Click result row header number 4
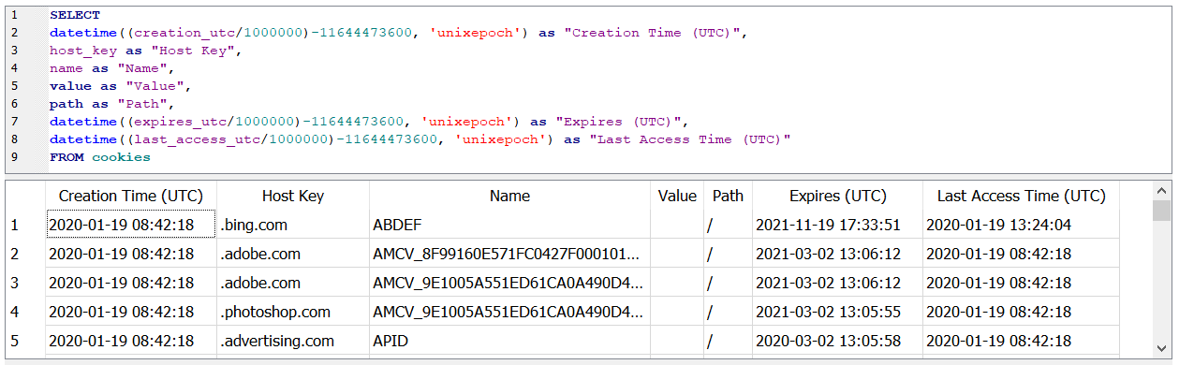Screen dimensions: 1179x365 [x=25, y=312]
